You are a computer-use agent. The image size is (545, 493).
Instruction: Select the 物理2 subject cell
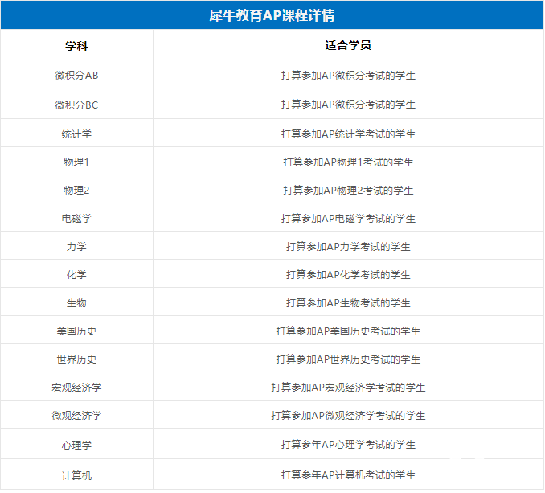[76, 190]
